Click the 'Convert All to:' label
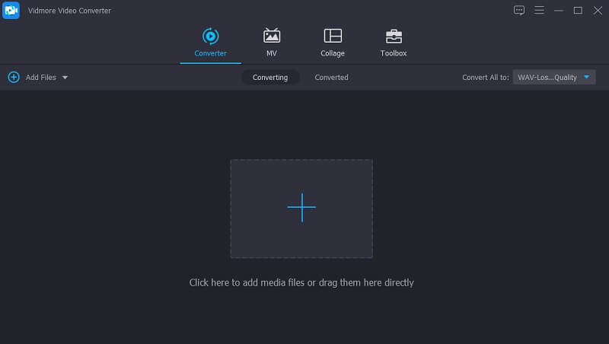The image size is (609, 344). (486, 77)
